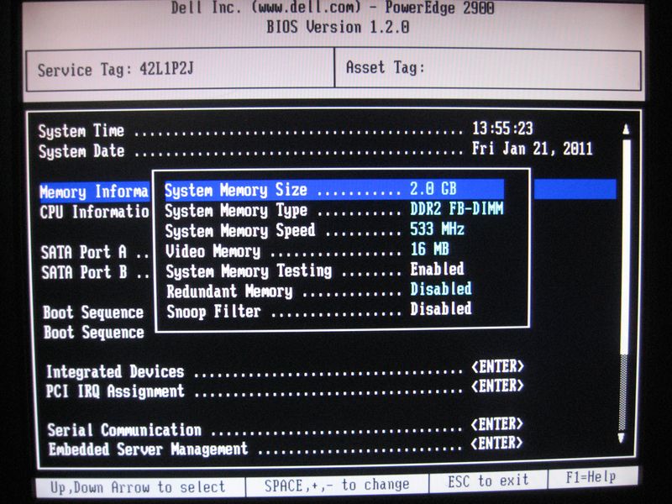
Task: Click the DDR2 FB-DIMM value
Action: (457, 208)
